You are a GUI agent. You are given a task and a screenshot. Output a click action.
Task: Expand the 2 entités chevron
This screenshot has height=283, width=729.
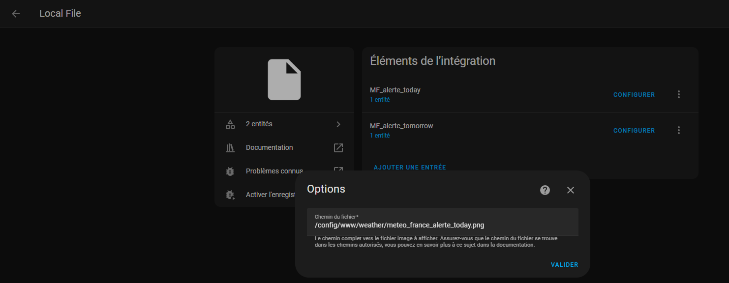tap(338, 124)
